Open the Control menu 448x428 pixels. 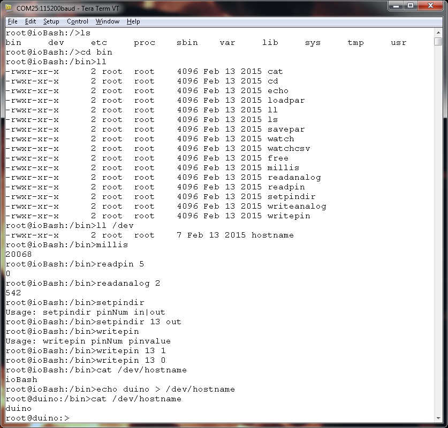(x=78, y=21)
